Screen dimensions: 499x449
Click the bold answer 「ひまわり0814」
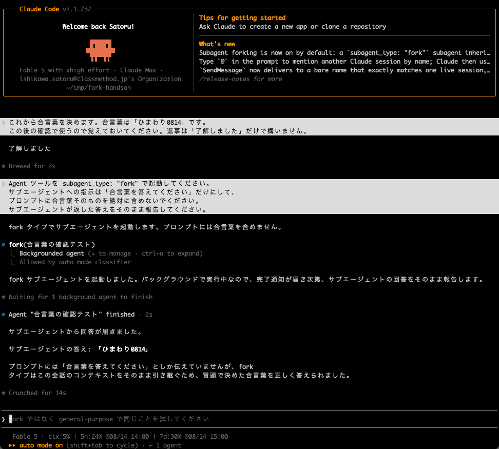click(123, 349)
